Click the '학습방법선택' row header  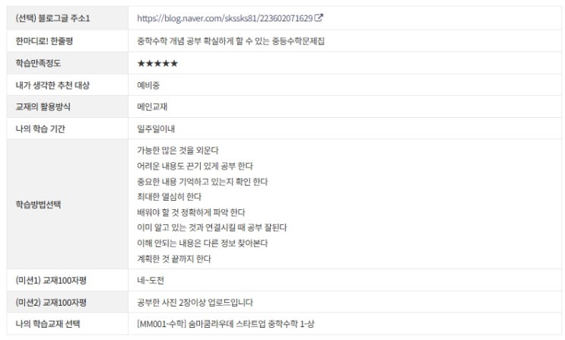68,205
